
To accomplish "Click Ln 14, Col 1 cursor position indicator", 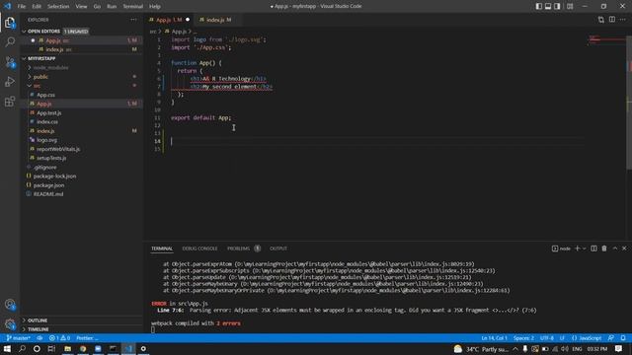I will click(x=494, y=338).
